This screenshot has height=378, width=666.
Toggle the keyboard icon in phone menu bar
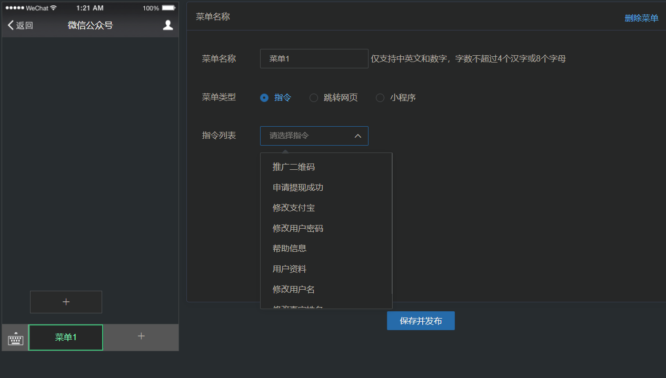[15, 338]
